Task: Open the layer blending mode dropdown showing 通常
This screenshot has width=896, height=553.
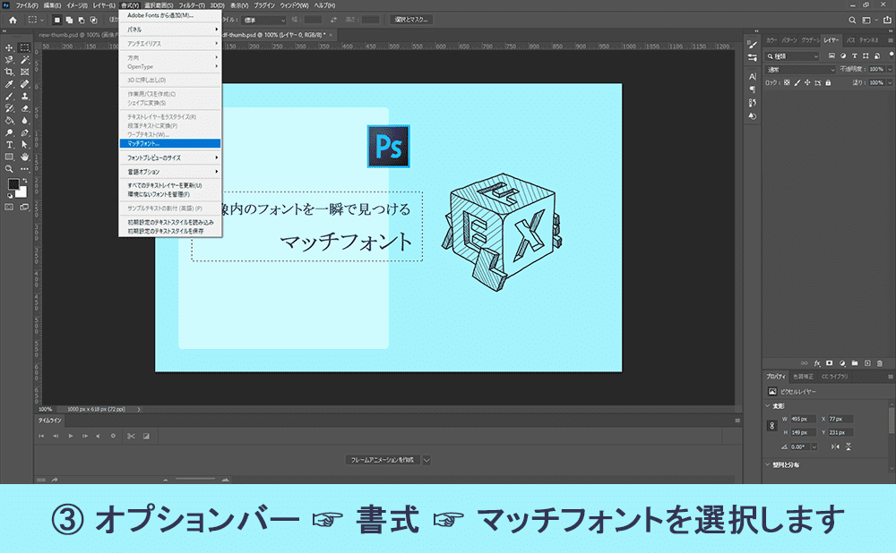Action: coord(800,69)
